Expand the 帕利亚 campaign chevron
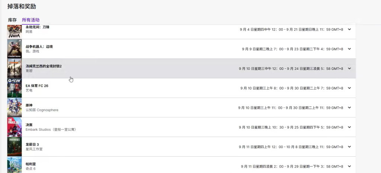 tap(349, 166)
